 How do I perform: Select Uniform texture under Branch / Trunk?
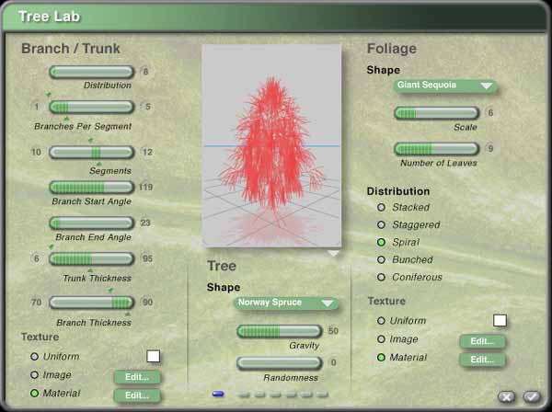(x=34, y=357)
